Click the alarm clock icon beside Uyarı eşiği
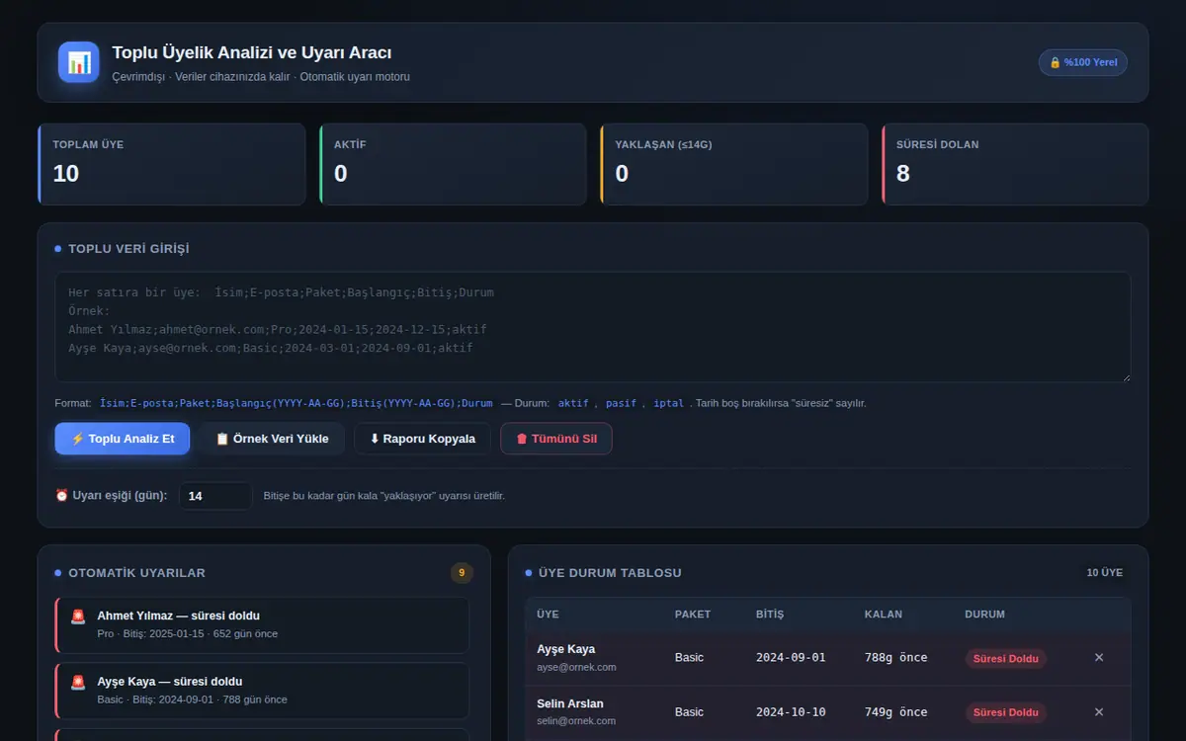 [61, 495]
